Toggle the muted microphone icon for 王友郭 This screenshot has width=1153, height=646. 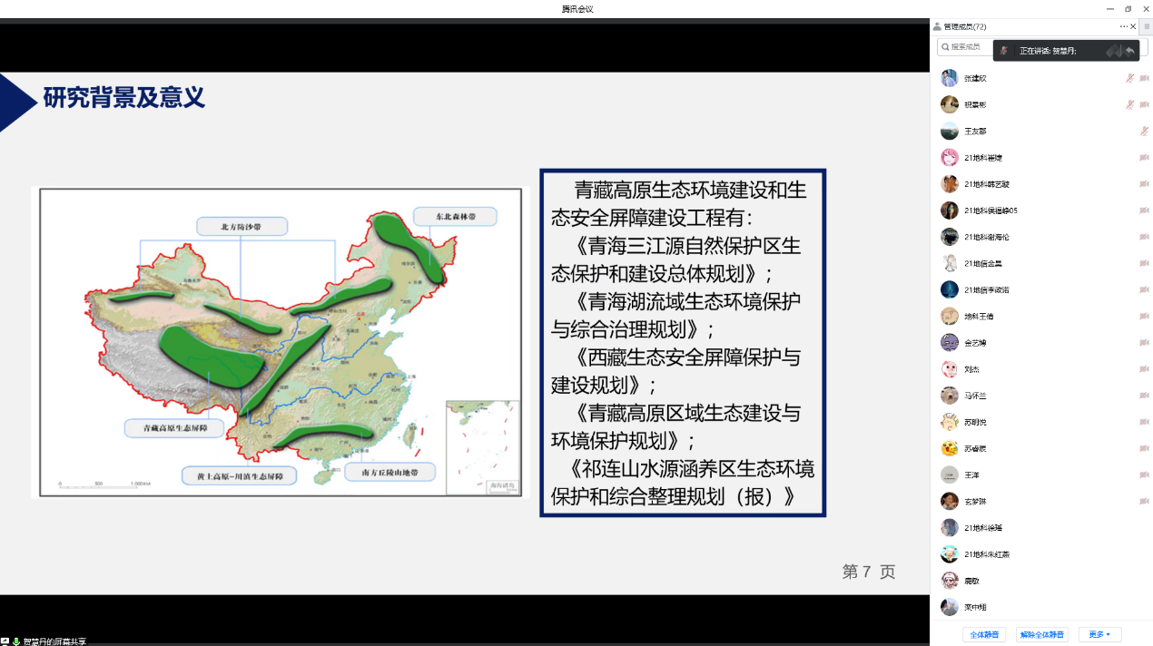point(1144,132)
